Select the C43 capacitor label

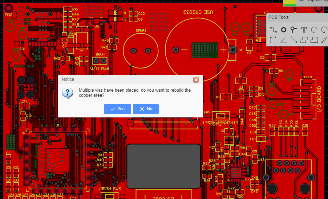(261, 160)
